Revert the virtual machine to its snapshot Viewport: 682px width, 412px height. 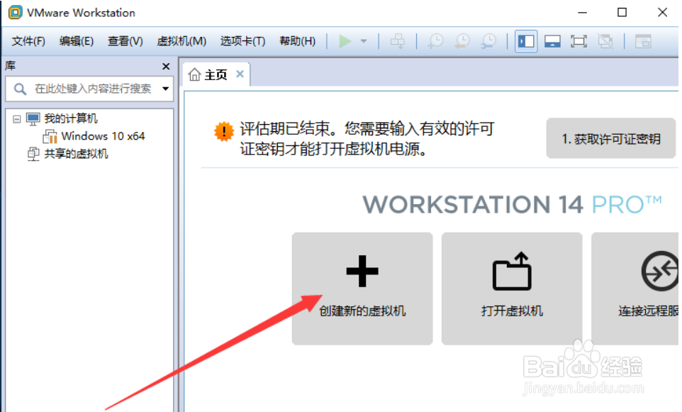tap(462, 41)
